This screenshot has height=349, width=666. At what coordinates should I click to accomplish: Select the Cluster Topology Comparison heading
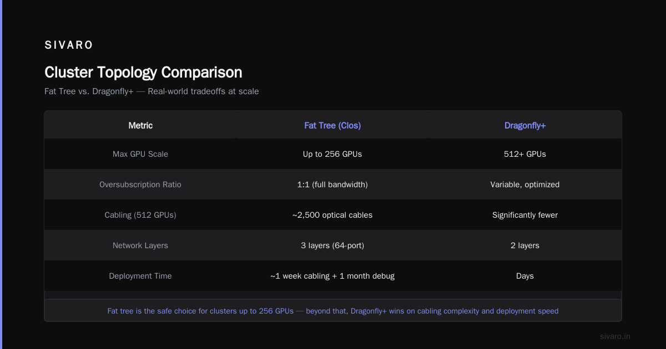click(143, 73)
